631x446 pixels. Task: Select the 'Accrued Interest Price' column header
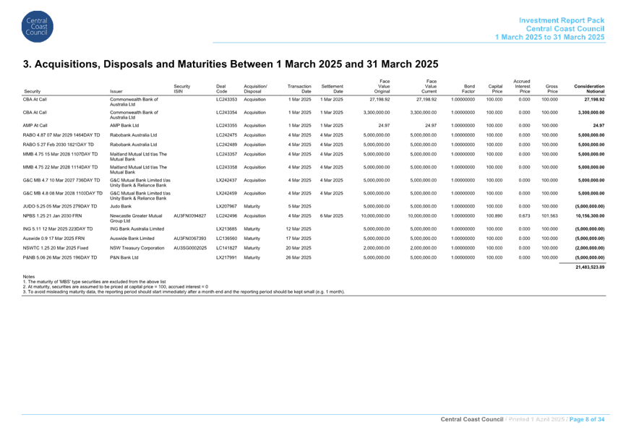522,87
